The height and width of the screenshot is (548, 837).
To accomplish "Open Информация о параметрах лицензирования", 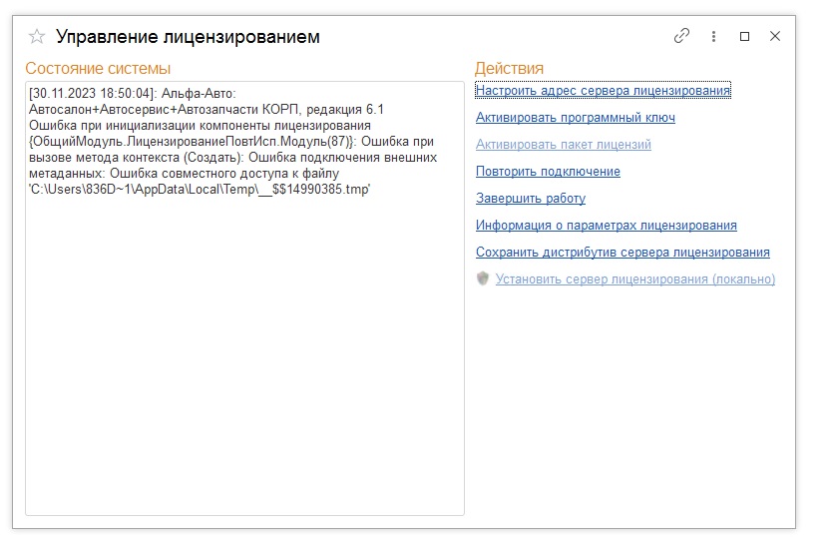I will click(606, 226).
